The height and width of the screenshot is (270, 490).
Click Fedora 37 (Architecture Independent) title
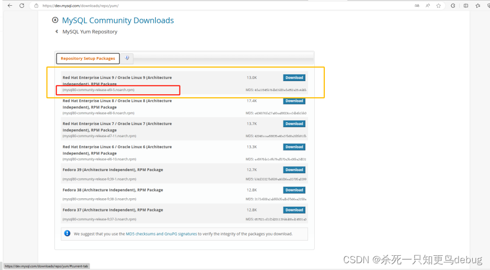tap(112, 210)
